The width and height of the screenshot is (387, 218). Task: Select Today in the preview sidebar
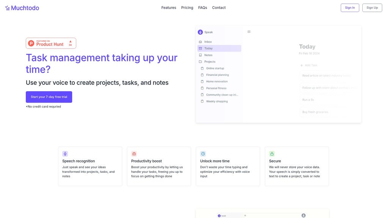tap(219, 49)
